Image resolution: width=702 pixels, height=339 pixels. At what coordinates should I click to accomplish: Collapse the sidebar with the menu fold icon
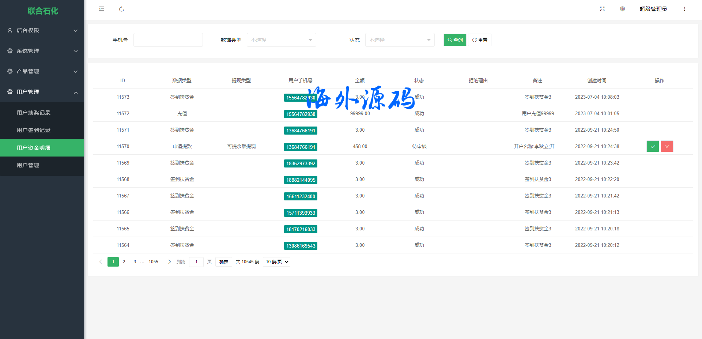point(101,9)
